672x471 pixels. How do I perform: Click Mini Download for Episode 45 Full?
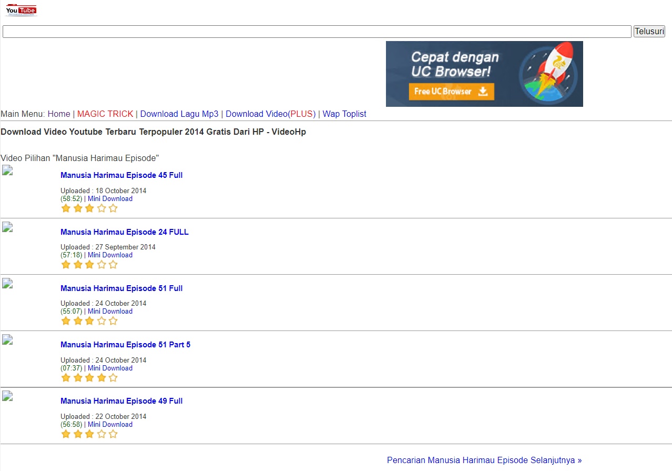coord(110,198)
